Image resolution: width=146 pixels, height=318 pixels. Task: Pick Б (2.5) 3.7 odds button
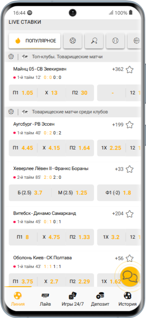[x=30, y=193]
